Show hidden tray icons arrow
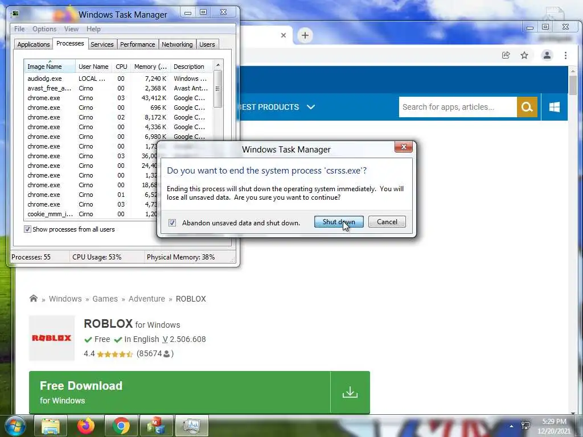The image size is (583, 437). point(512,426)
